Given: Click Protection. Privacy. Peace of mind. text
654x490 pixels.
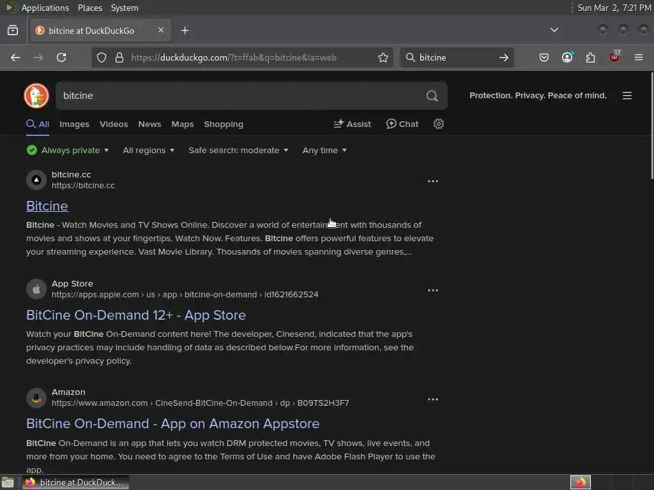Looking at the screenshot, I should coord(538,96).
